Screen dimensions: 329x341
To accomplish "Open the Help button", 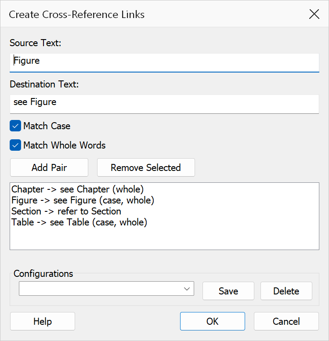I will 43,321.
